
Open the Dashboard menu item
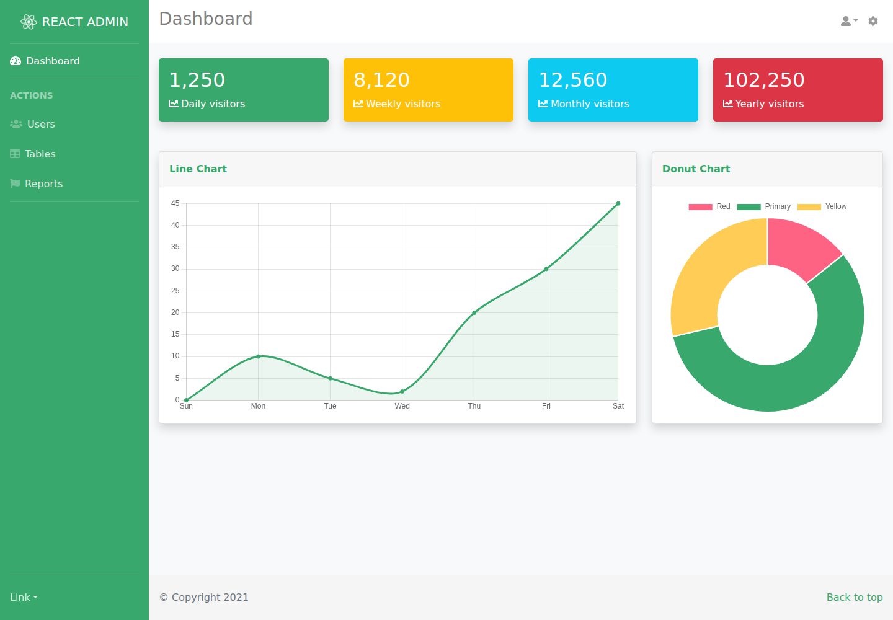pyautogui.click(x=74, y=61)
